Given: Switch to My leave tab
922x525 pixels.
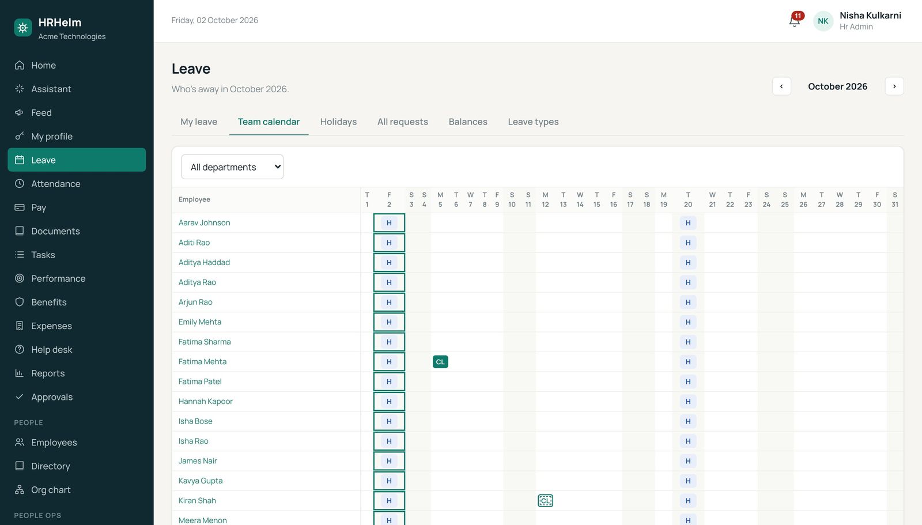Looking at the screenshot, I should pos(199,122).
